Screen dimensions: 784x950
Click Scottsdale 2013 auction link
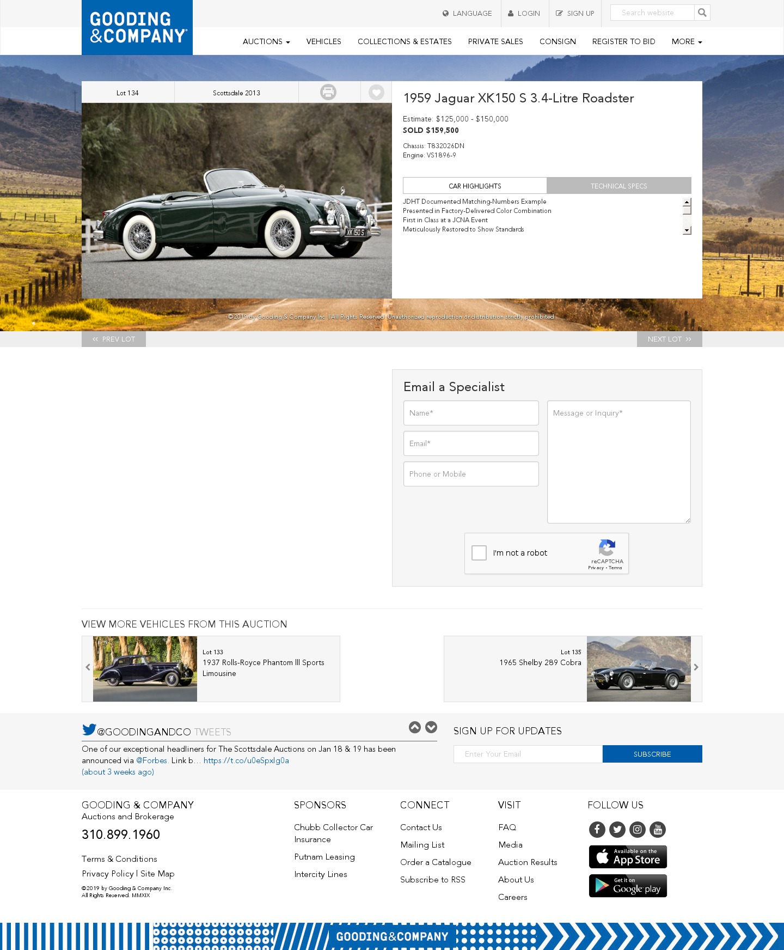236,93
